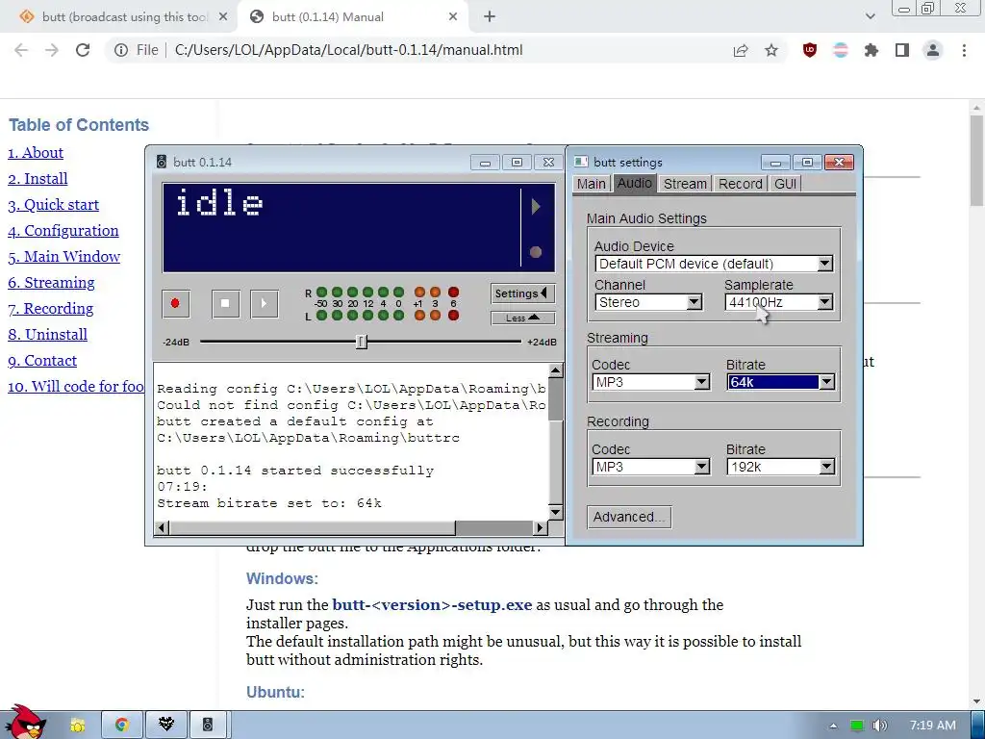Open the About link in table of contents

point(36,153)
